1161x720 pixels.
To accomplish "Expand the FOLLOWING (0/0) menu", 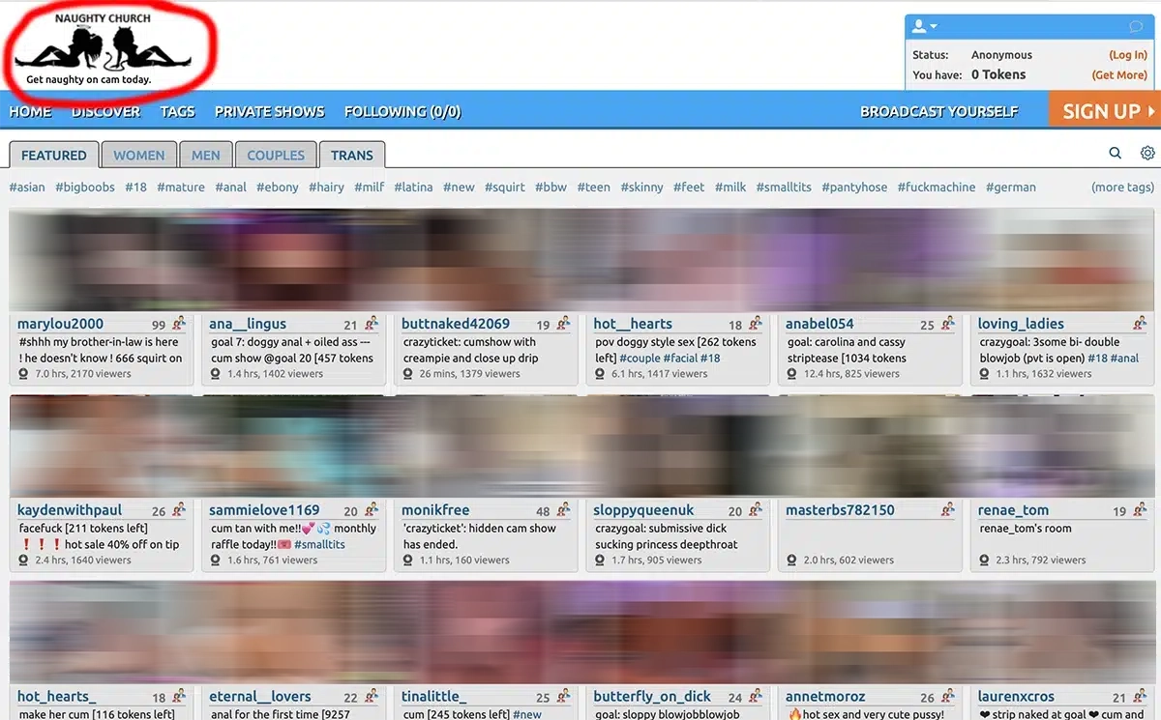I will point(402,111).
